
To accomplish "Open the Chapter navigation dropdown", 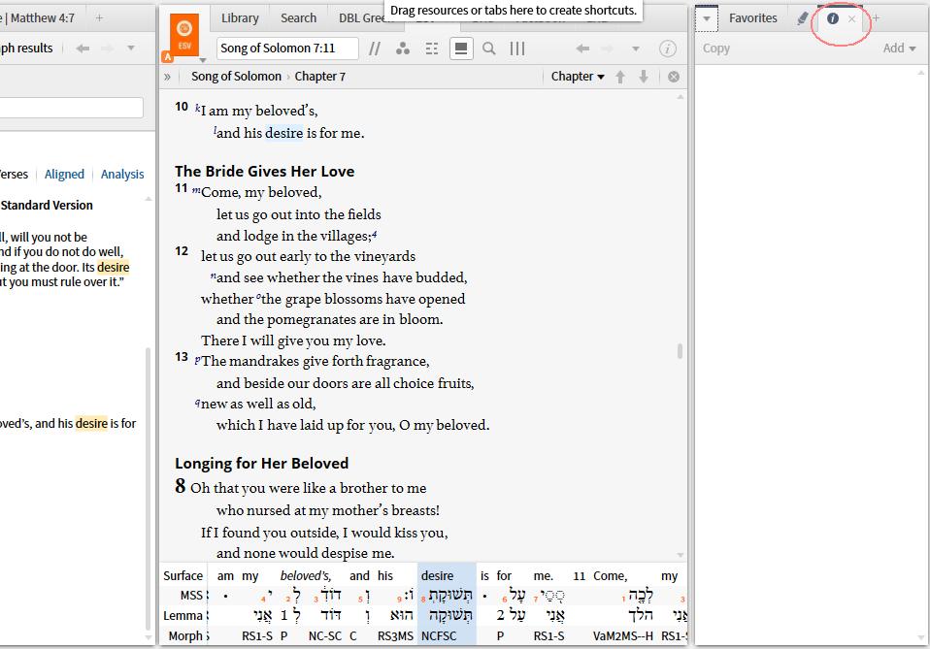I will coord(577,77).
